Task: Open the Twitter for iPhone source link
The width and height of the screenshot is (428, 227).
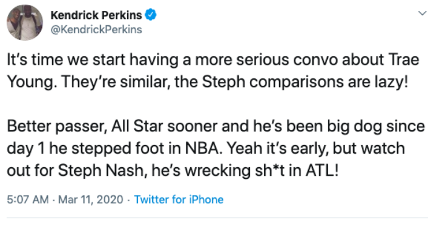Action: pos(179,199)
